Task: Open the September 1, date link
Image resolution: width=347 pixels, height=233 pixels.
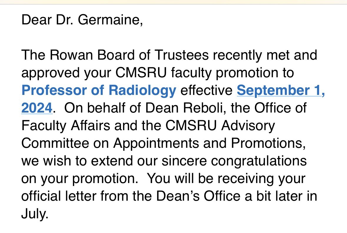Action: pos(280,90)
